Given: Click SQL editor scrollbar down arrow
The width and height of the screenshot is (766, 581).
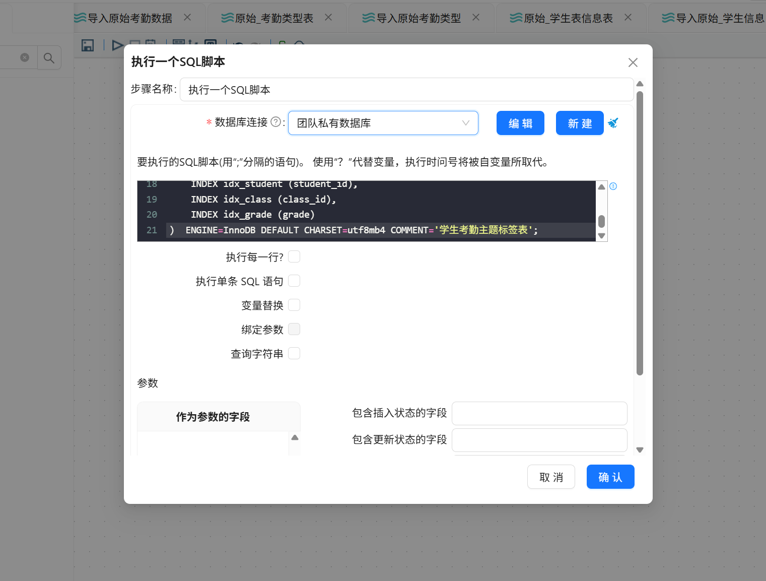Looking at the screenshot, I should [601, 236].
